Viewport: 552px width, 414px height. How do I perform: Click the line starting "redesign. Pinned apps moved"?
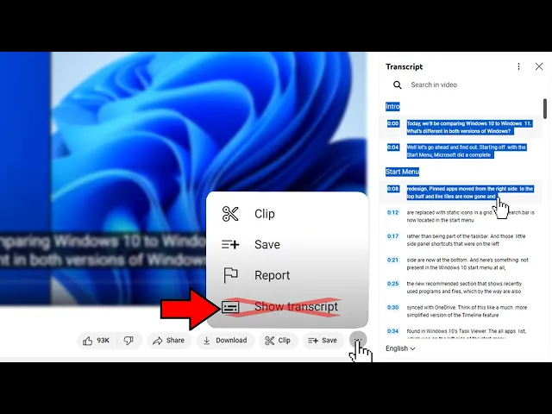pos(470,192)
